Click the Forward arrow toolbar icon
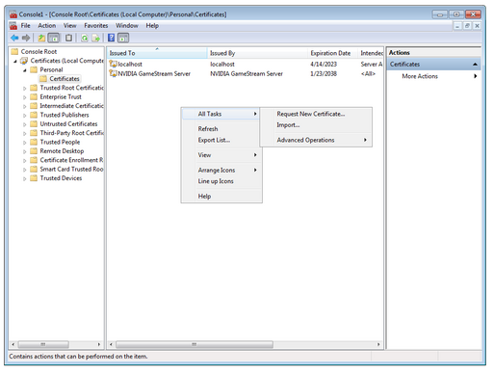This screenshot has width=493, height=373. (x=26, y=38)
